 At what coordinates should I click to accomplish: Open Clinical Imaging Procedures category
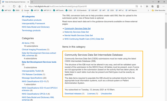[x=34, y=50]
